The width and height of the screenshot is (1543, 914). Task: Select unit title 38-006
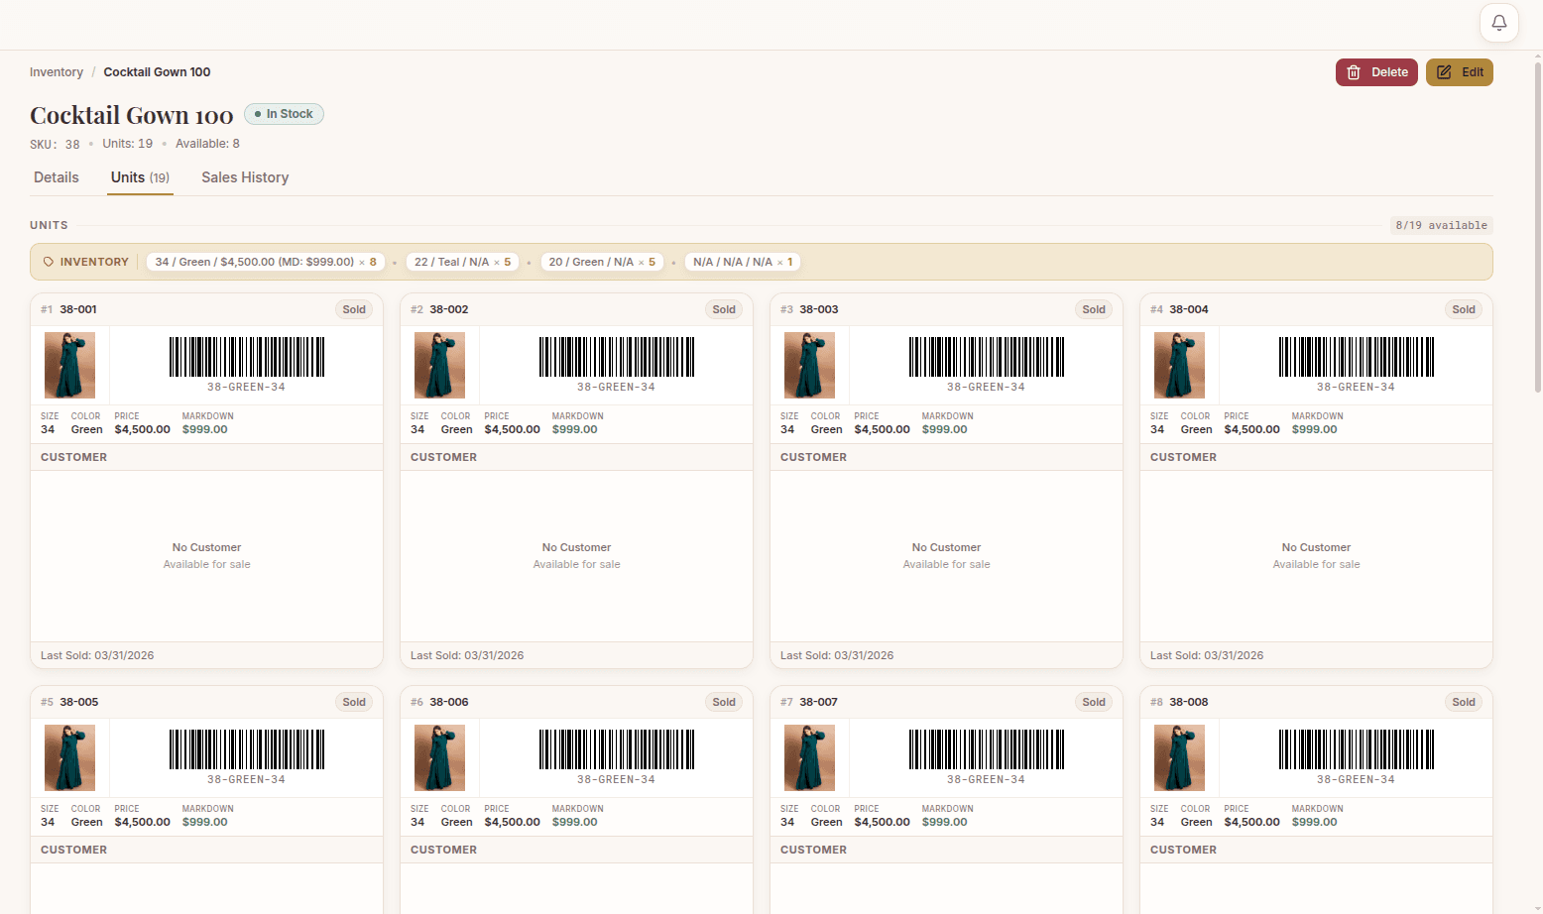(x=449, y=702)
